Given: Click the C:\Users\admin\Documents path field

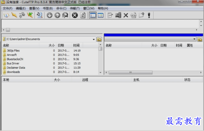Looking at the screenshot, I should coord(49,39).
